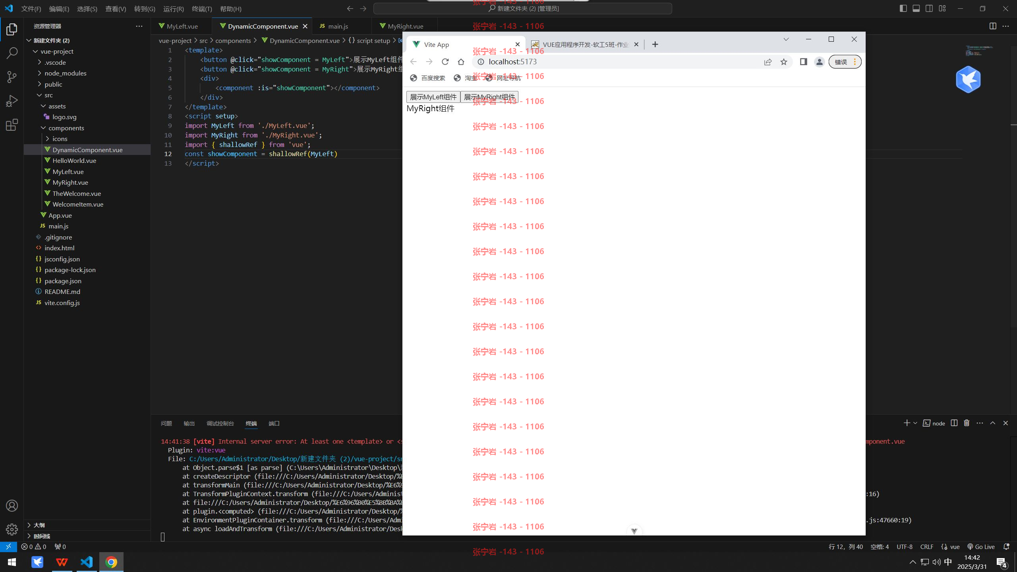The image size is (1017, 572).
Task: Toggle Go Live server in status bar
Action: pyautogui.click(x=981, y=547)
